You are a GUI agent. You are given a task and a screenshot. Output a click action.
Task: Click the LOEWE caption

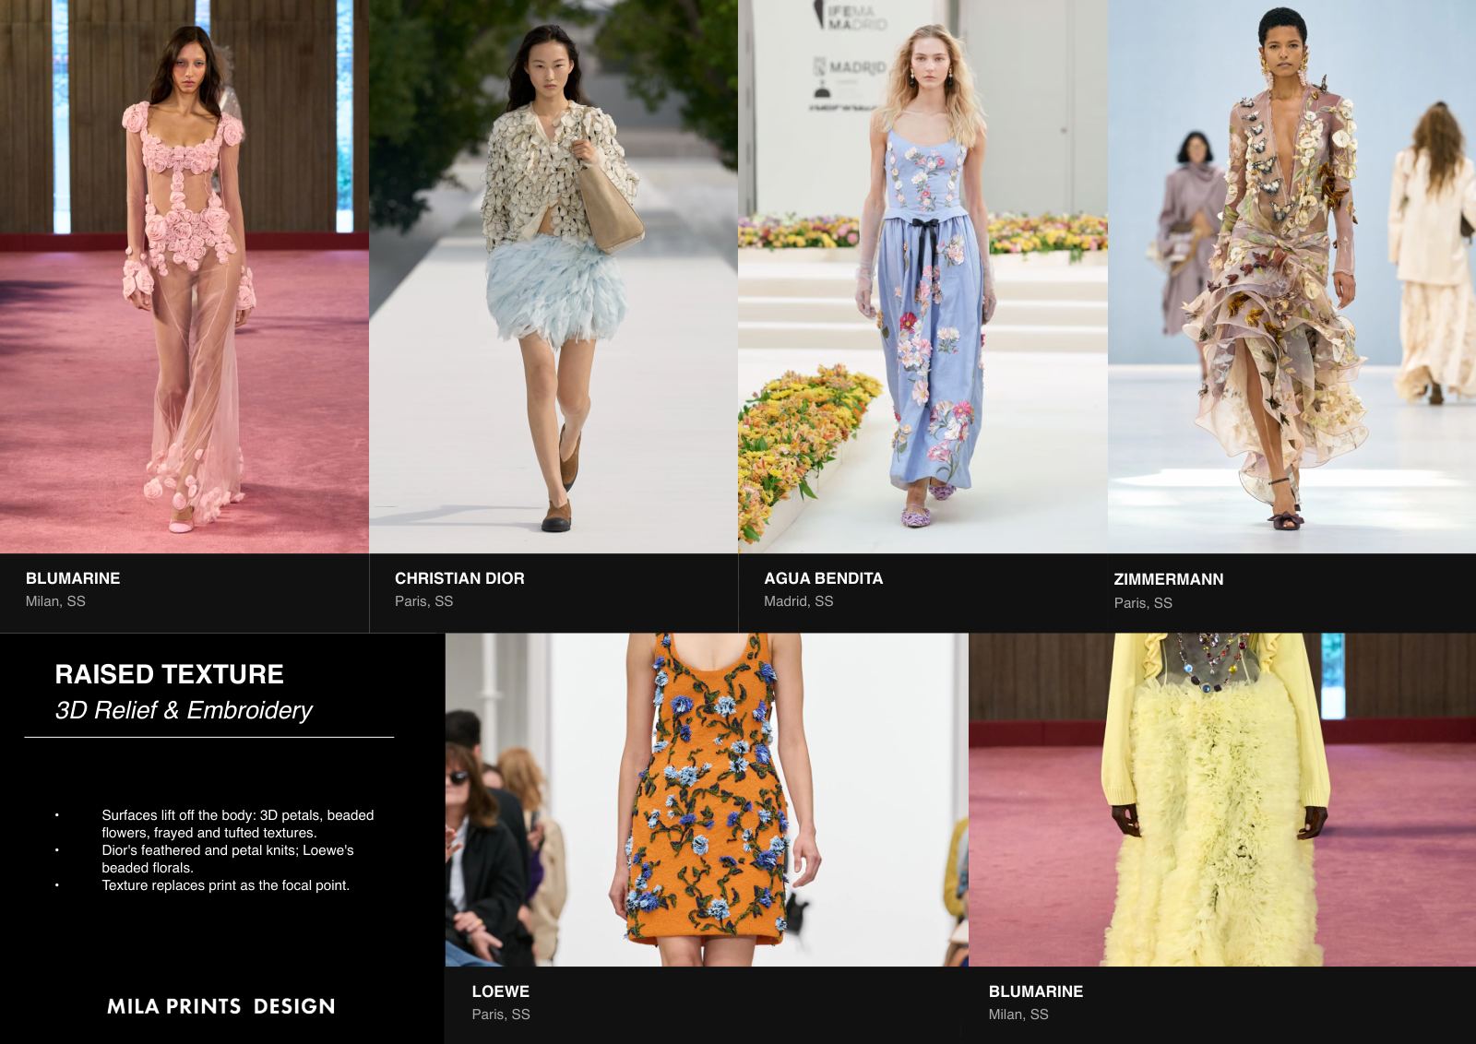501,991
